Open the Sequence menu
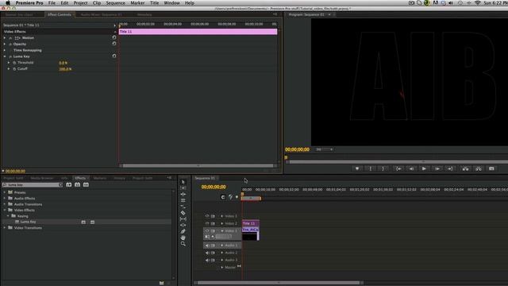This screenshot has width=508, height=286. point(115,3)
